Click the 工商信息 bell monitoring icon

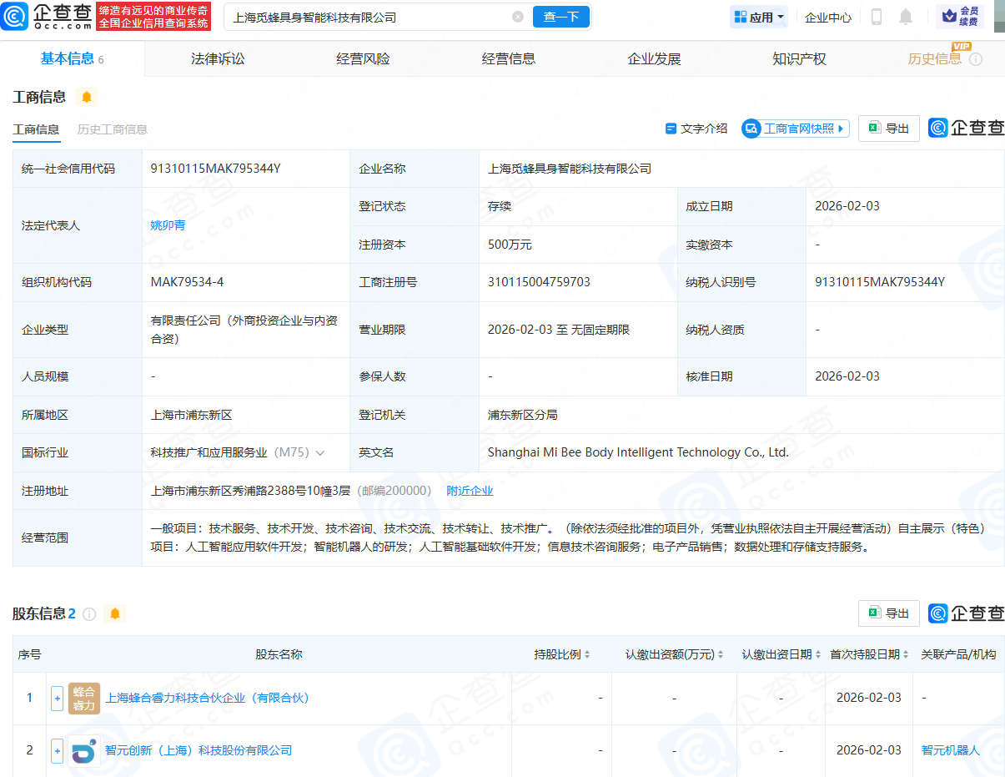(x=87, y=97)
